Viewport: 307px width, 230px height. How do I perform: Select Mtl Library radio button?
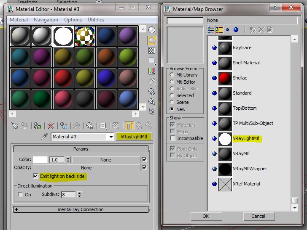172,75
